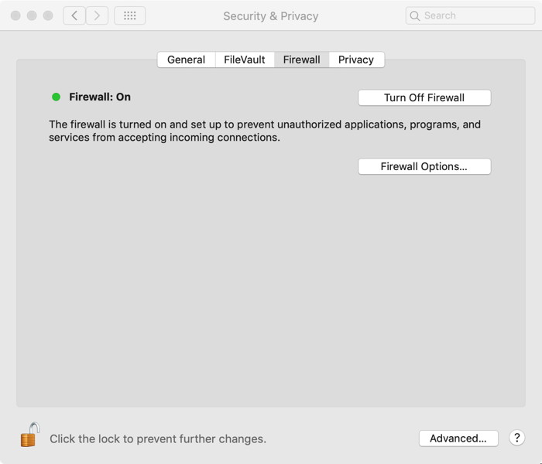Click the green firewall status indicator
The image size is (542, 464).
[56, 97]
